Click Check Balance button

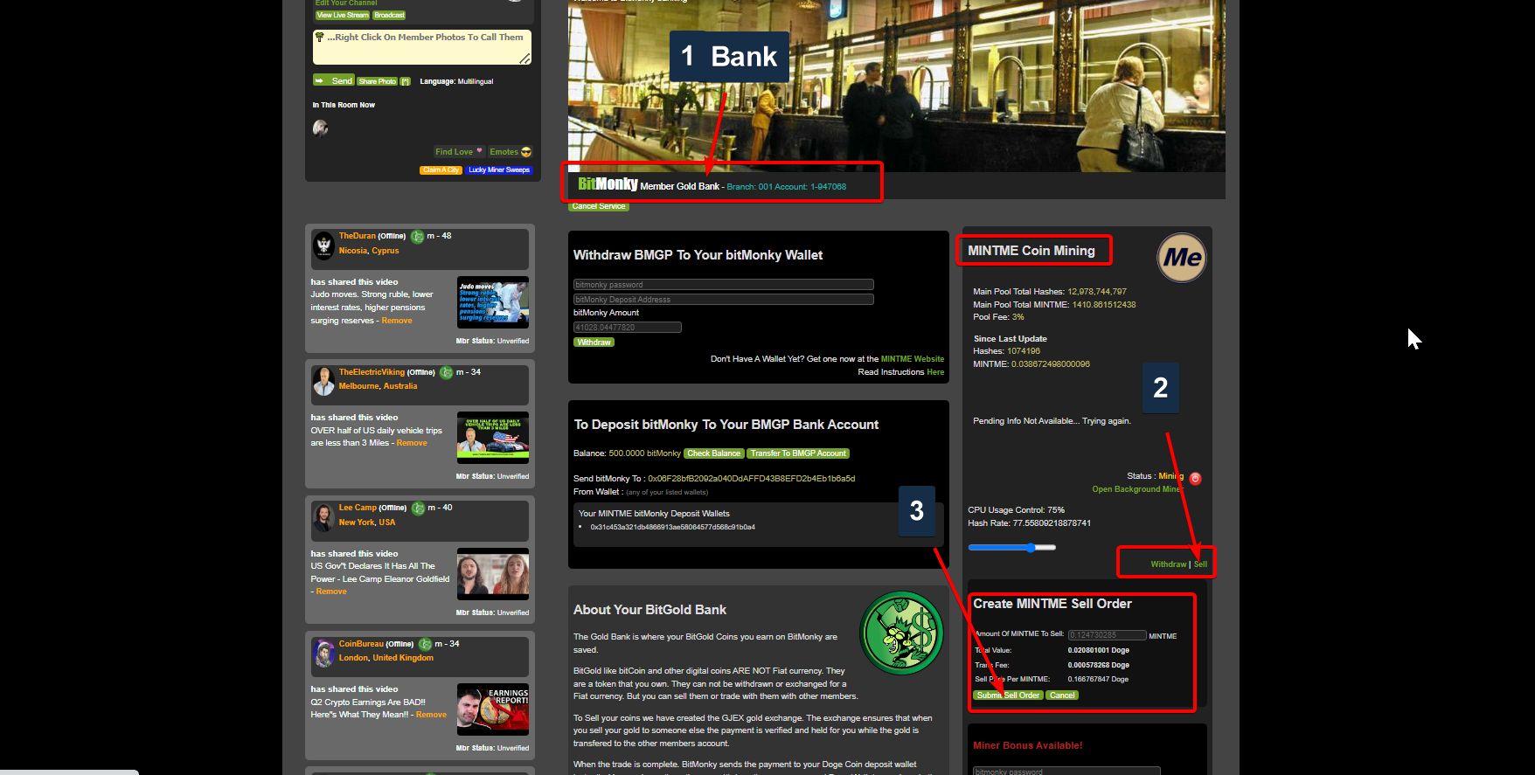tap(713, 453)
